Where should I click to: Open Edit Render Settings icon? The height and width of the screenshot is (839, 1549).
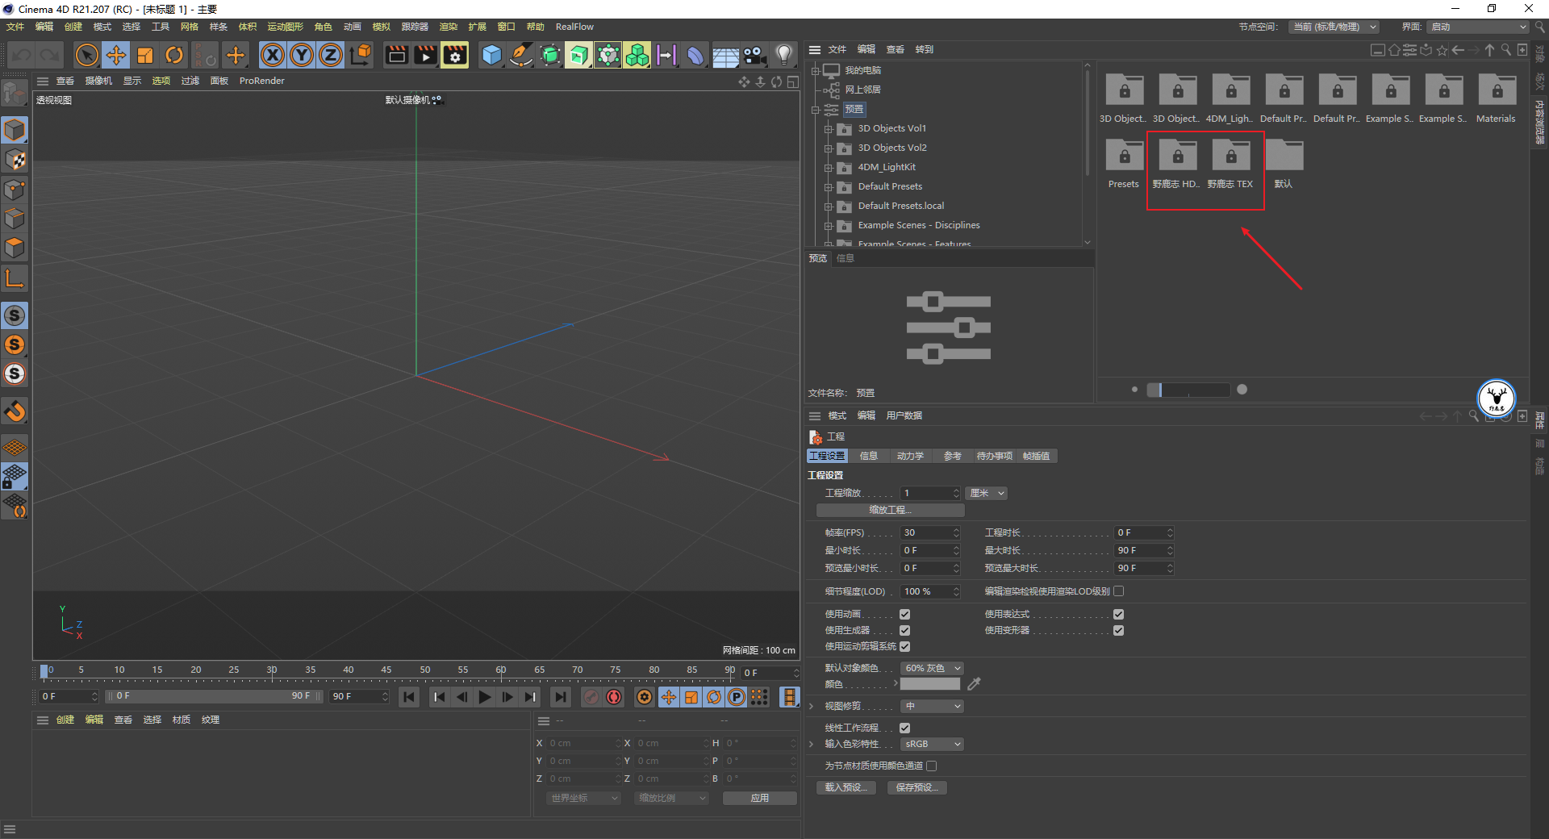click(455, 56)
